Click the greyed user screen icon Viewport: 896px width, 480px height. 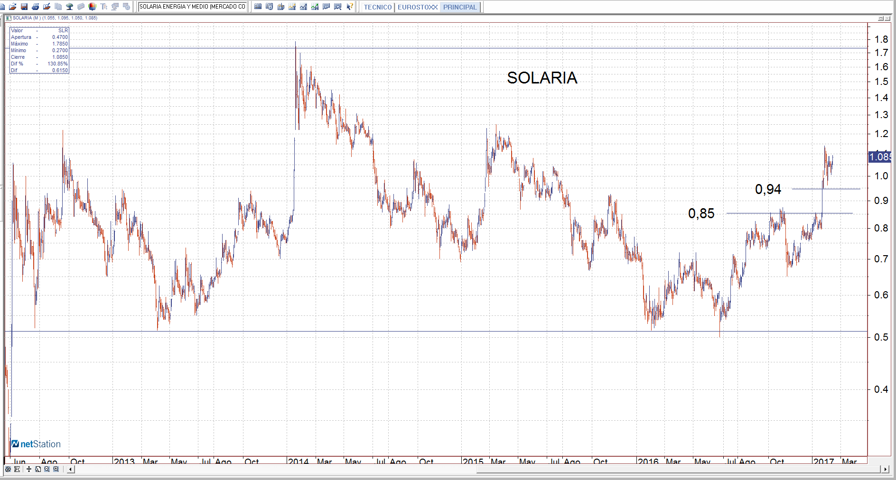(115, 7)
